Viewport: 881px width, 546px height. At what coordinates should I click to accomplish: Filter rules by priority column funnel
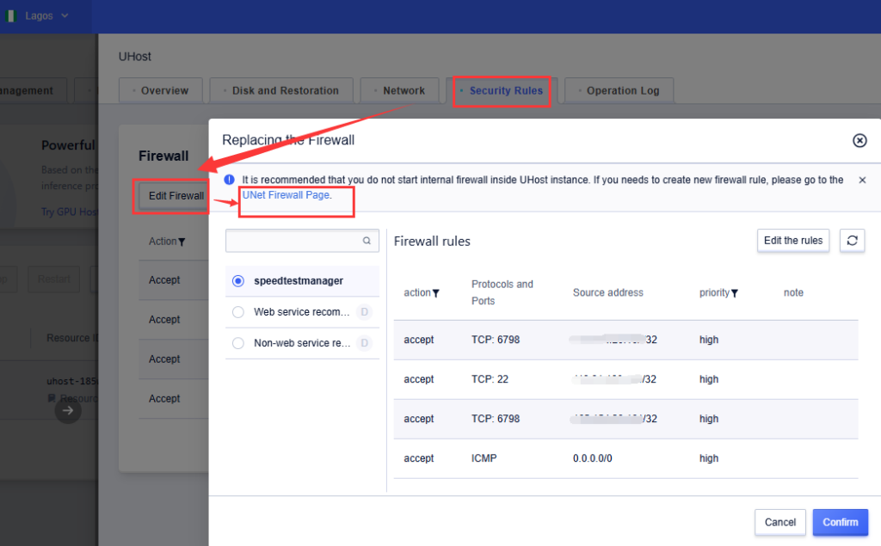click(735, 293)
